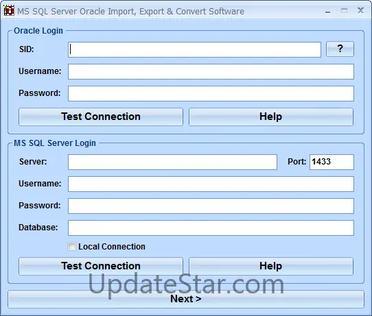Minimize the application window
Image resolution: width=372 pixels, height=316 pixels.
click(x=327, y=12)
